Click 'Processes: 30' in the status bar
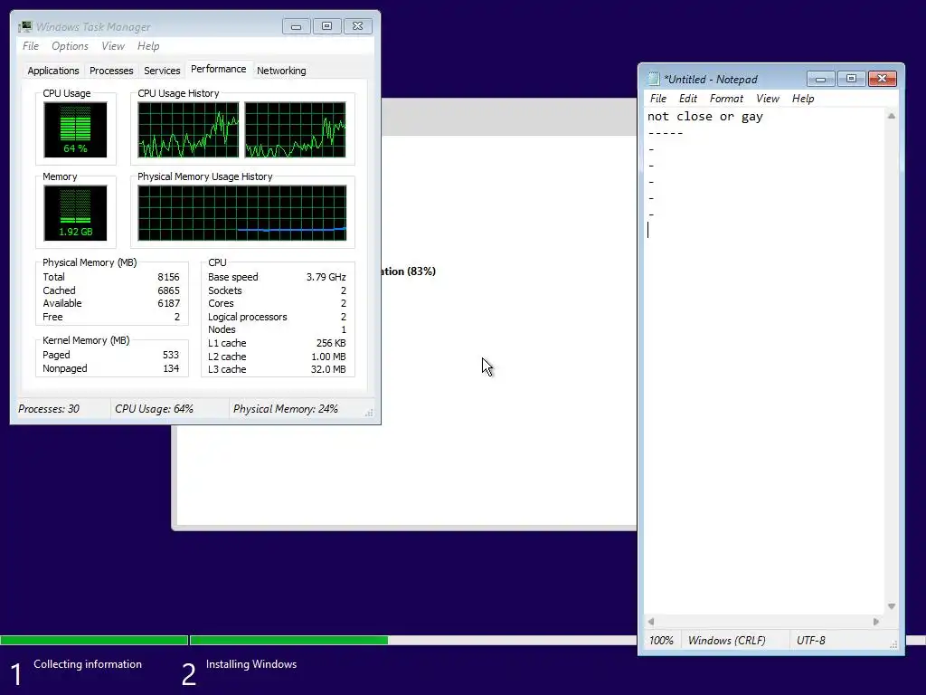Screen dimensions: 926x695 click(x=49, y=409)
